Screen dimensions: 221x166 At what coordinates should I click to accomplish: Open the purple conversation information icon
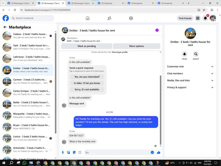157,30
